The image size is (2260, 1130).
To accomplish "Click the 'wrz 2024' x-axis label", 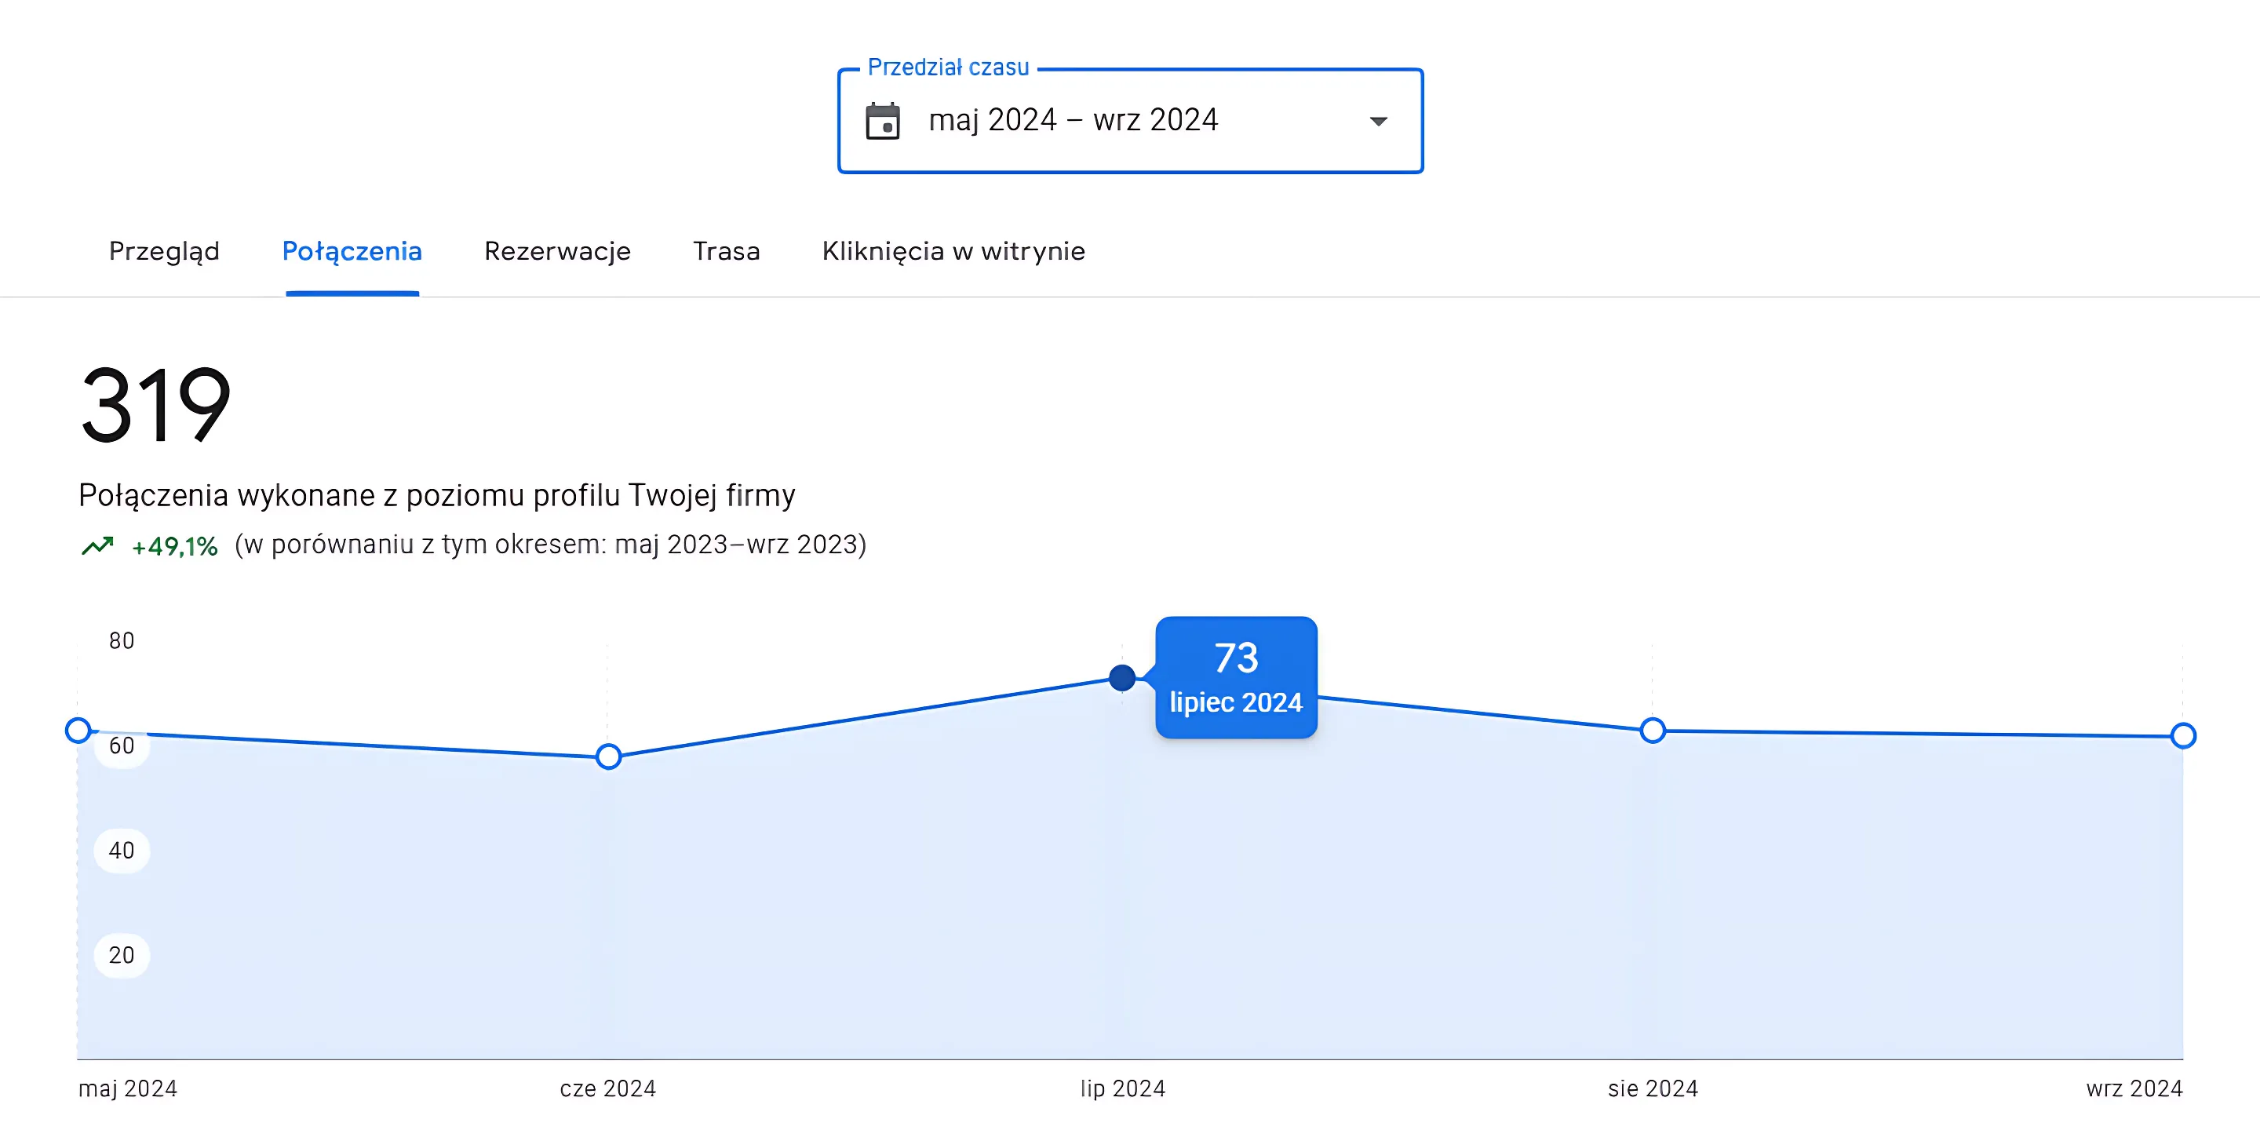I will [2134, 1088].
